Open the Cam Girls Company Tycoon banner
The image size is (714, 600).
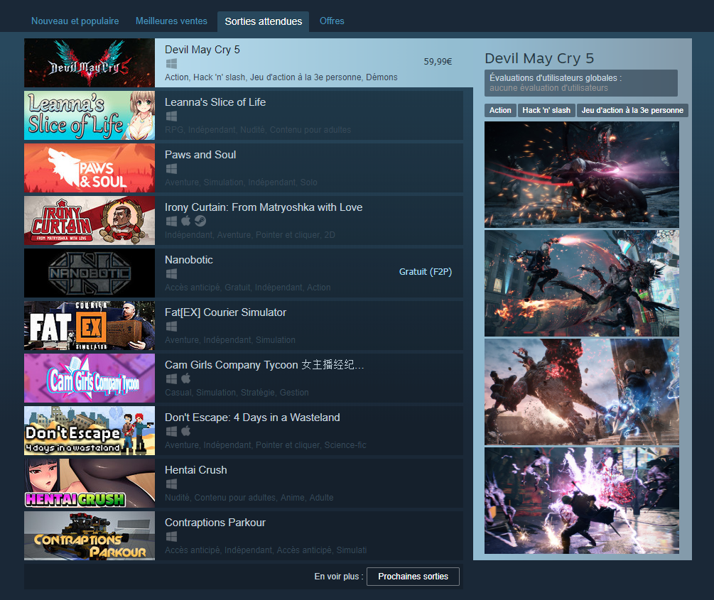click(90, 378)
